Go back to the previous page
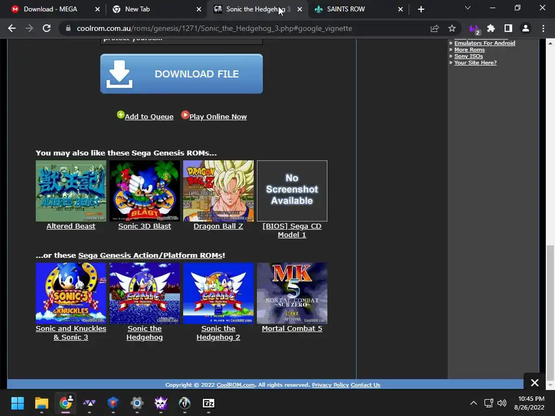Viewport: 555px width, 416px height. [12, 28]
